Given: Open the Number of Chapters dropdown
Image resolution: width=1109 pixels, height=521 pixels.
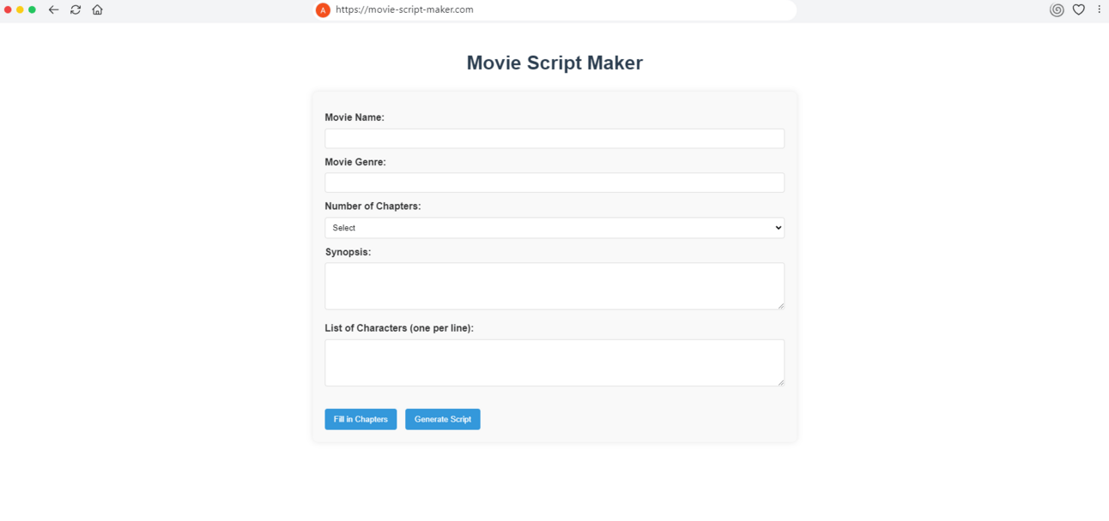Looking at the screenshot, I should pos(554,228).
